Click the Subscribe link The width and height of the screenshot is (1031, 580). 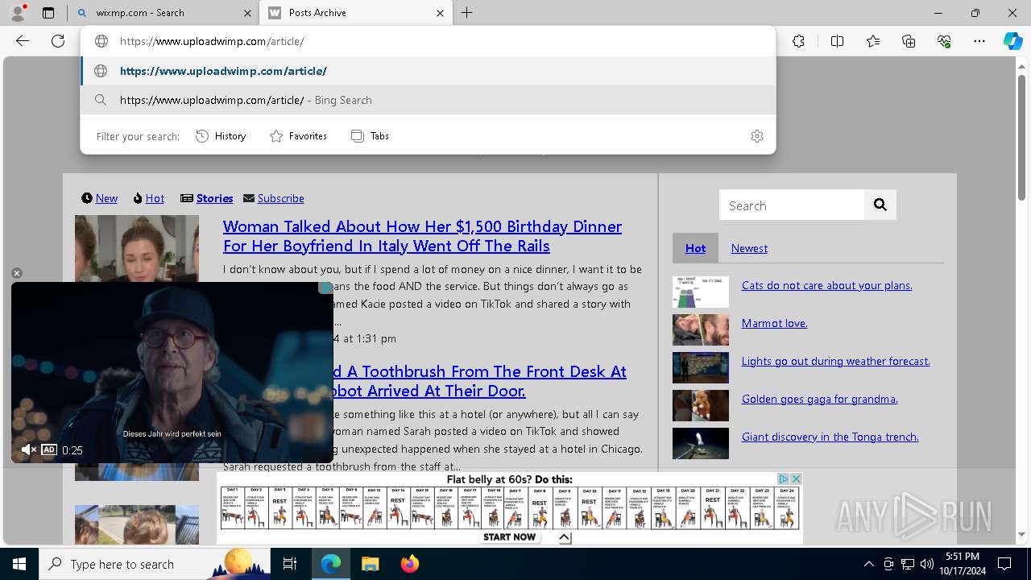tap(280, 198)
